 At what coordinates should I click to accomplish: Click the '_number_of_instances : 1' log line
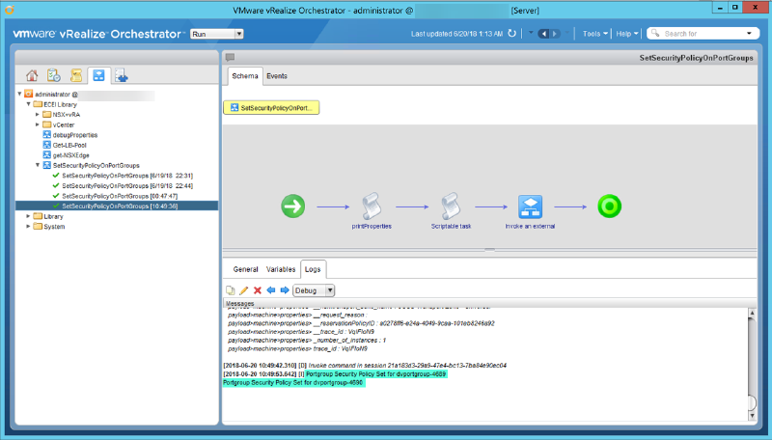click(x=307, y=340)
